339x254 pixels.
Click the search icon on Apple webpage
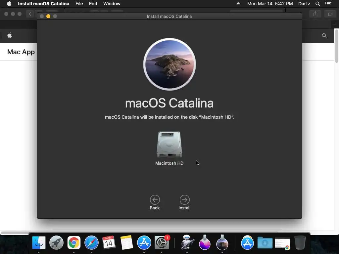tap(324, 36)
